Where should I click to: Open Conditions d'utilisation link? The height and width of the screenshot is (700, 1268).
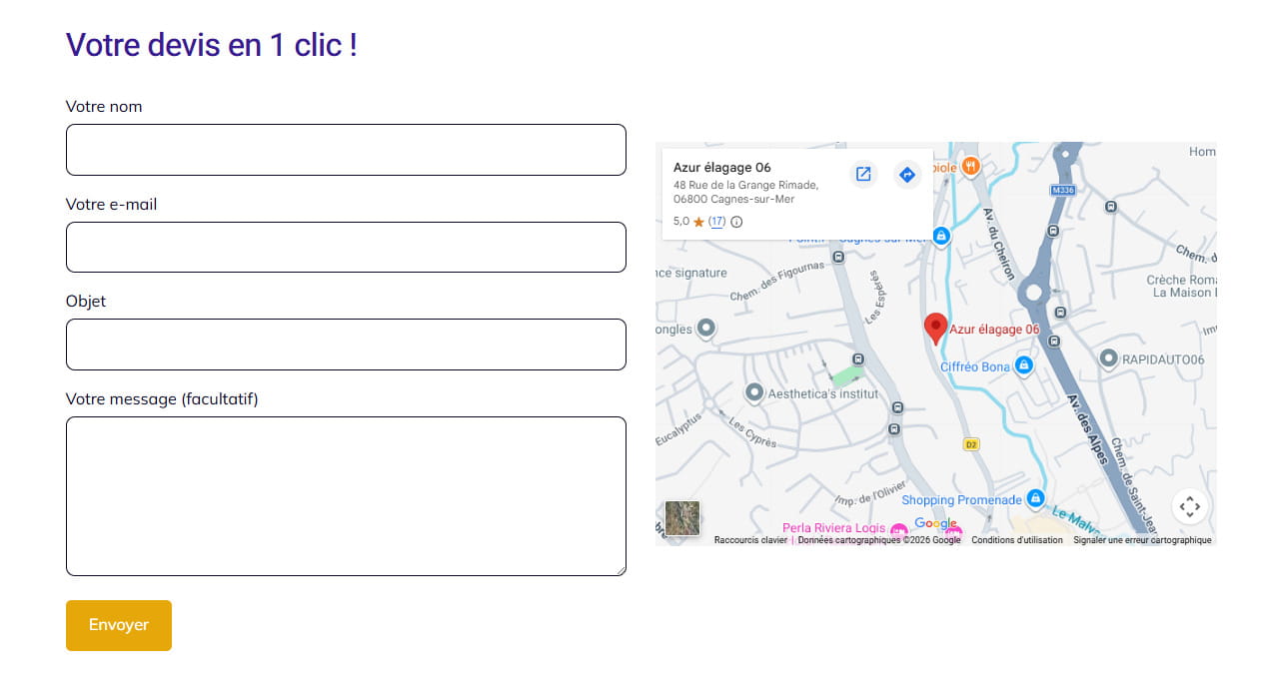tap(1017, 540)
